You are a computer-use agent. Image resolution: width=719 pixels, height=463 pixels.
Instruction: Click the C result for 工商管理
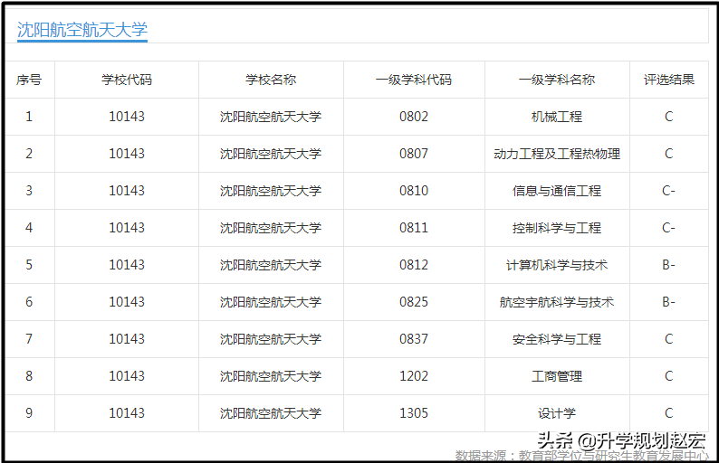click(668, 376)
